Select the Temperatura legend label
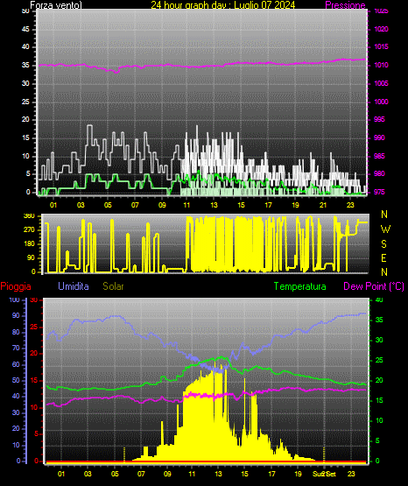408x486 pixels. coord(300,286)
